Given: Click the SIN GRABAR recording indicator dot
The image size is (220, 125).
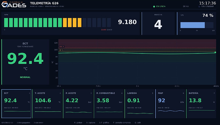Looking at the screenshot, I should coord(199,6).
